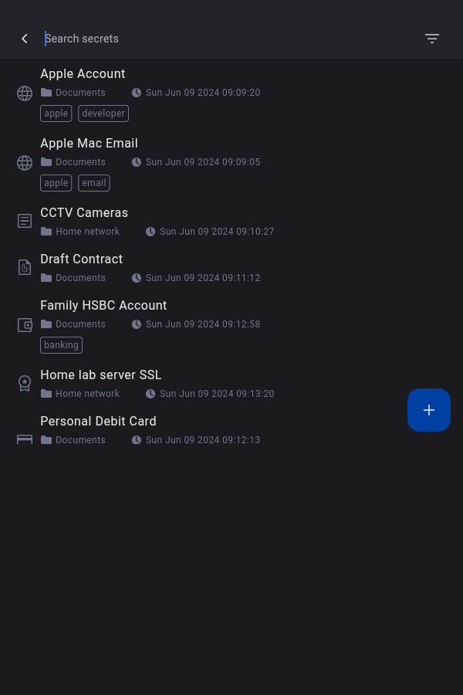Click the note icon beside CCTV Cameras
The image size is (463, 695).
click(25, 221)
